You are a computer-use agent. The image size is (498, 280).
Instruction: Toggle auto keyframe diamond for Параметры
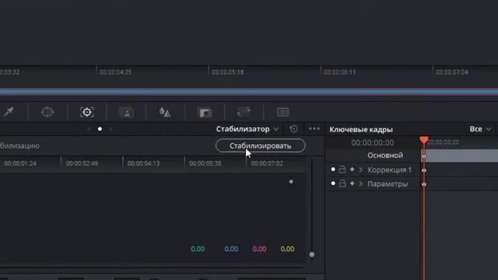pyautogui.click(x=352, y=184)
